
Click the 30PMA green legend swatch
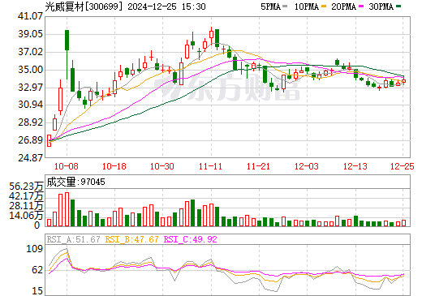398,6
